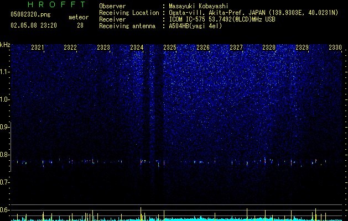Click the Receiving antenna label

(x=127, y=26)
